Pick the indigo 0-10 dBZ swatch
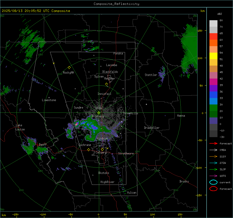The image size is (233, 218). click(213, 121)
